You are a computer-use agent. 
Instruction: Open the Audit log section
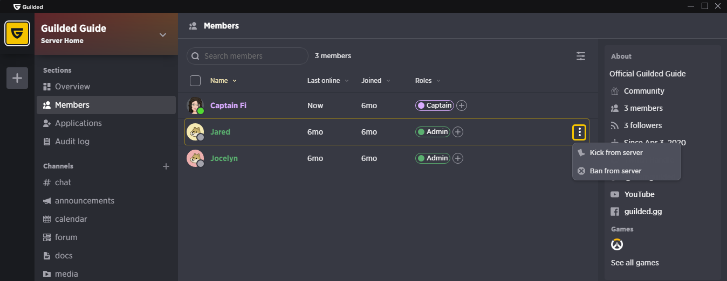pyautogui.click(x=106, y=142)
